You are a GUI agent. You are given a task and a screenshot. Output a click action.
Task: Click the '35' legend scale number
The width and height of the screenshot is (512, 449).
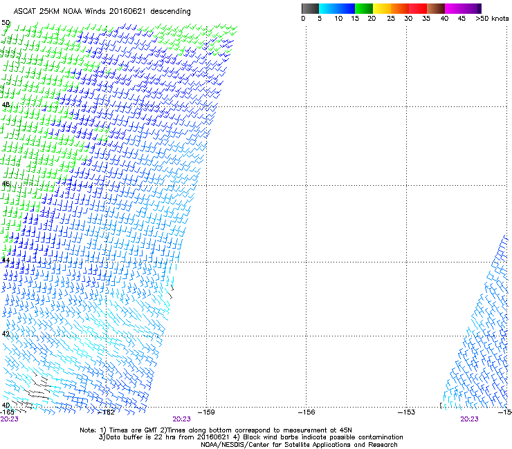coord(426,19)
